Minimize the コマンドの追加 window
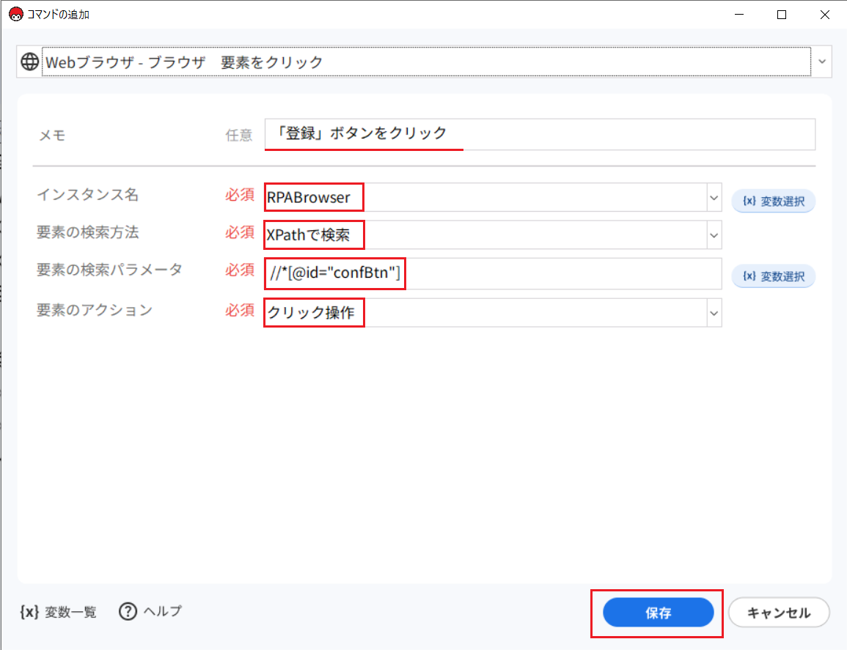The width and height of the screenshot is (847, 650). point(739,15)
